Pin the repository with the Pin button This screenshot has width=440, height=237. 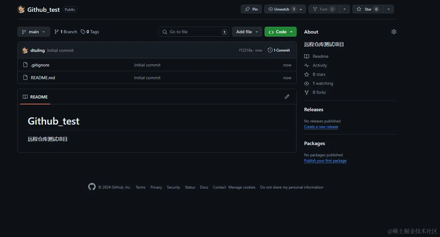click(251, 9)
